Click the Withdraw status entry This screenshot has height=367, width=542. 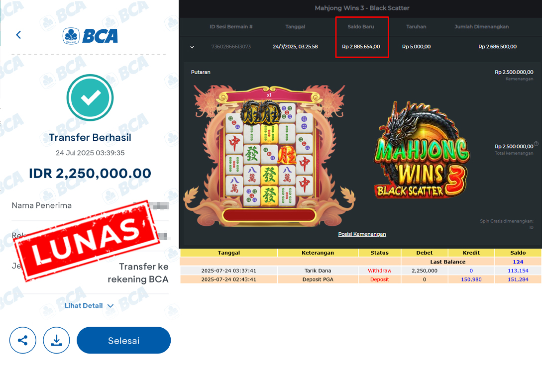[380, 271]
